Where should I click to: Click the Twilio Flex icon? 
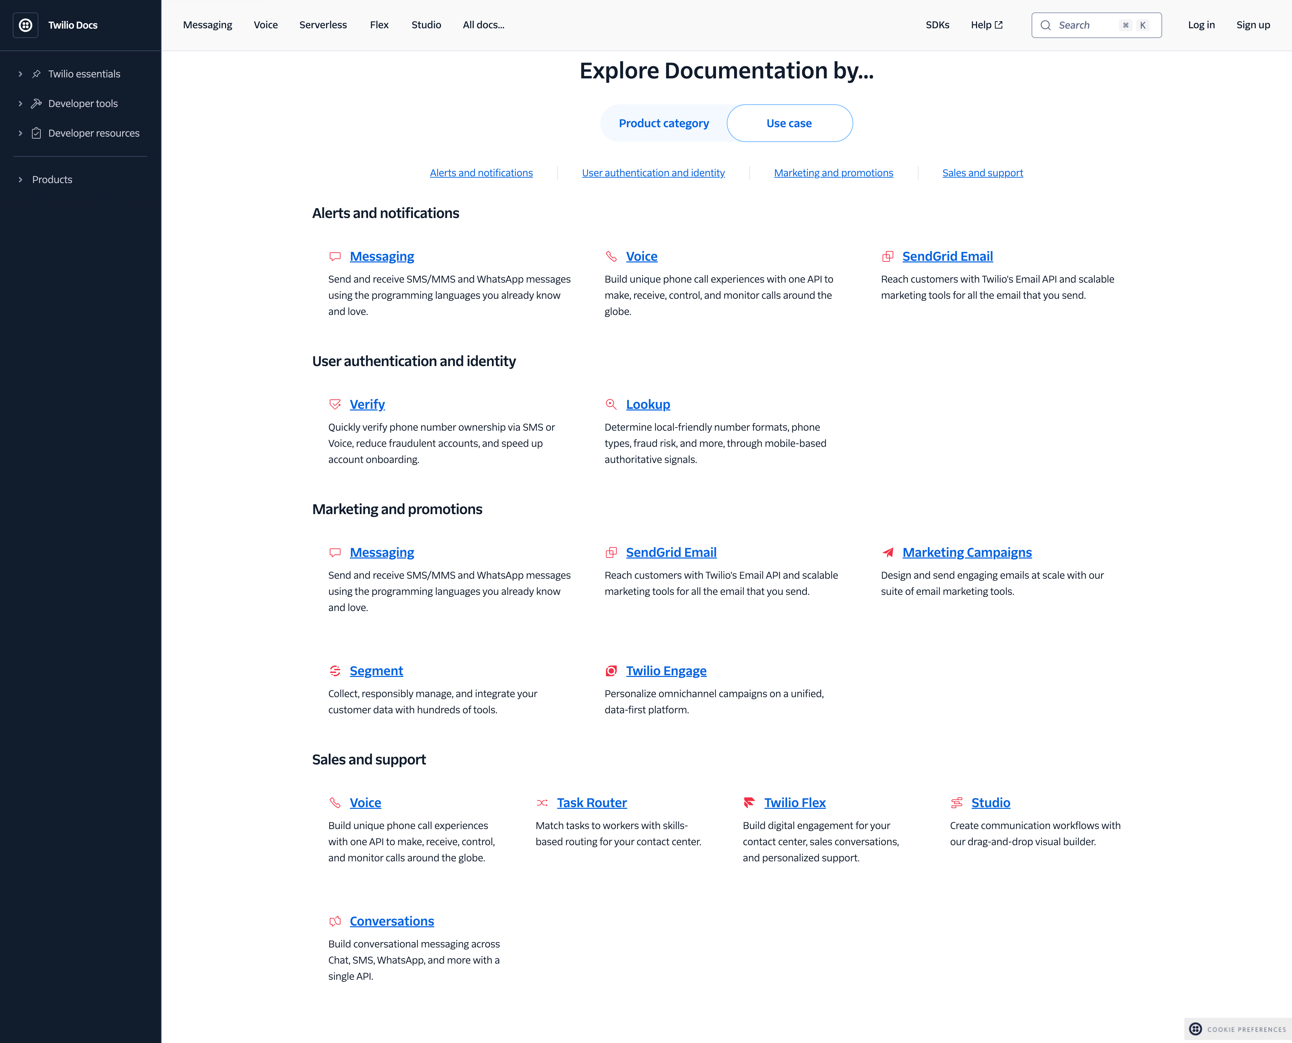pyautogui.click(x=749, y=803)
